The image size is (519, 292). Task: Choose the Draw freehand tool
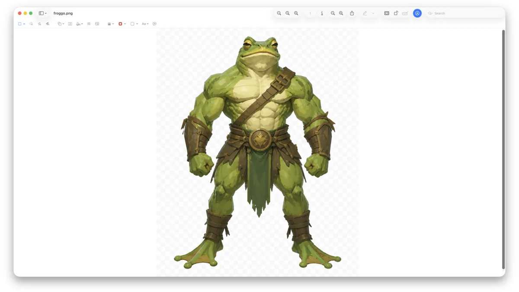48,24
